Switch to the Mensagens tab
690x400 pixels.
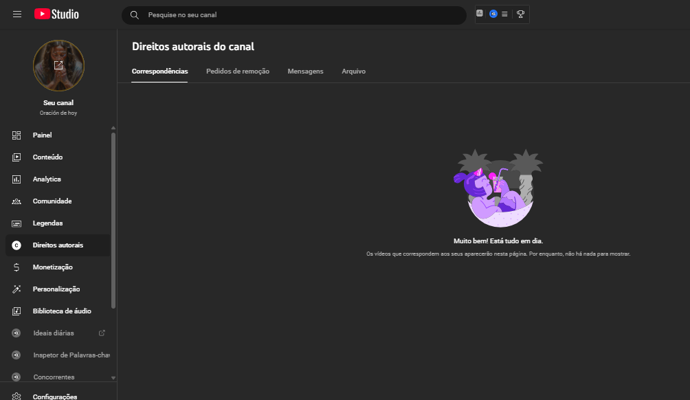click(x=305, y=71)
